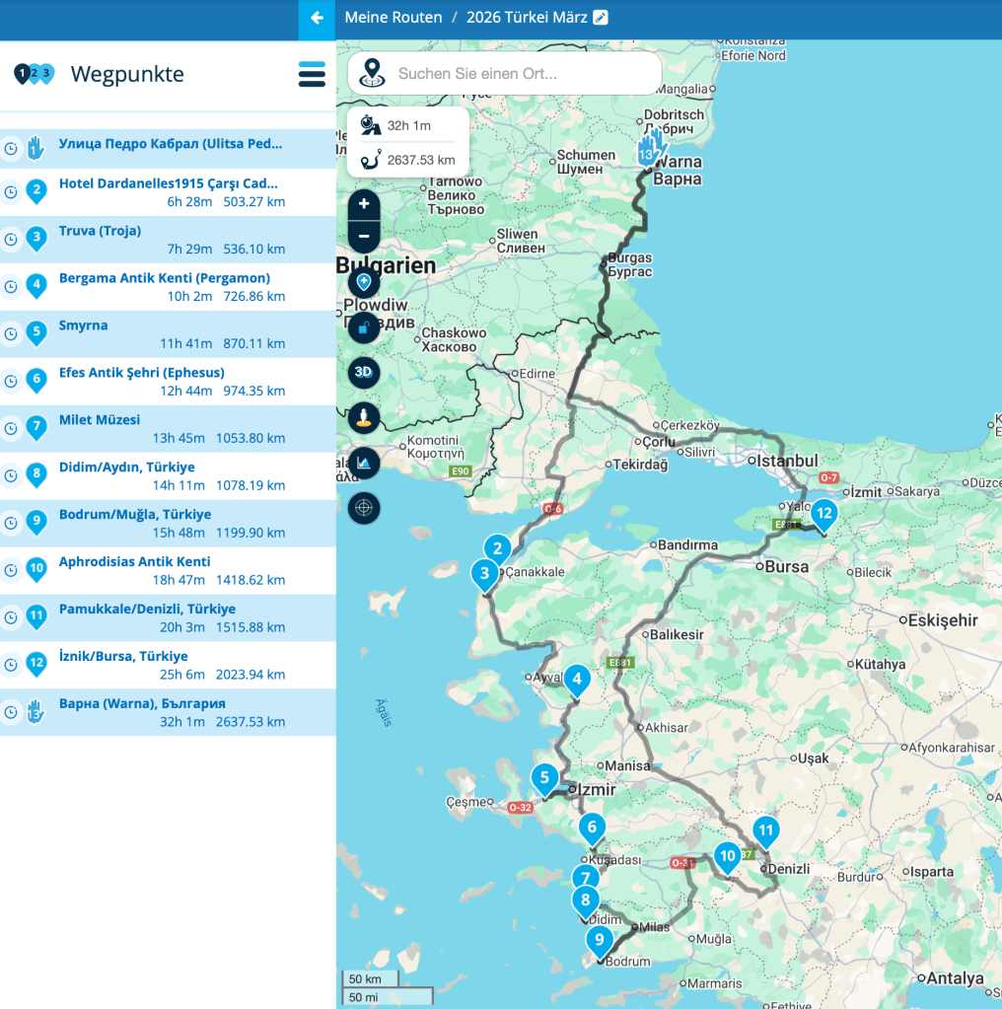
Task: Click the clock icon beside Smyrna
Action: (x=11, y=333)
